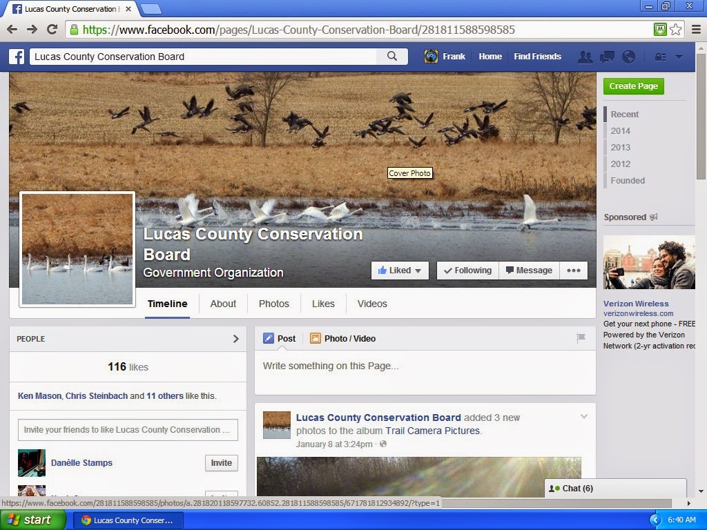Open a new browser tab
707x530 pixels.
[151, 8]
